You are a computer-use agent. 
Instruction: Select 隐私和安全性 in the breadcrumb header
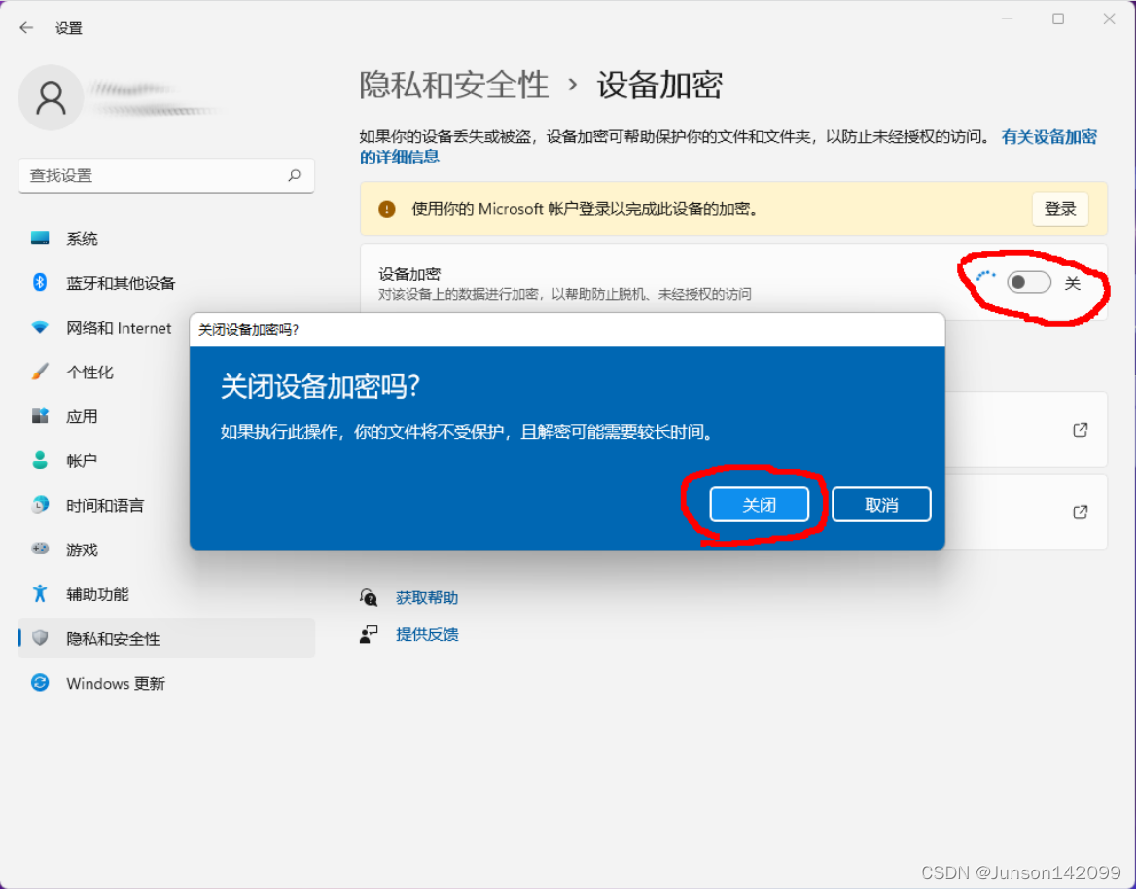click(453, 86)
